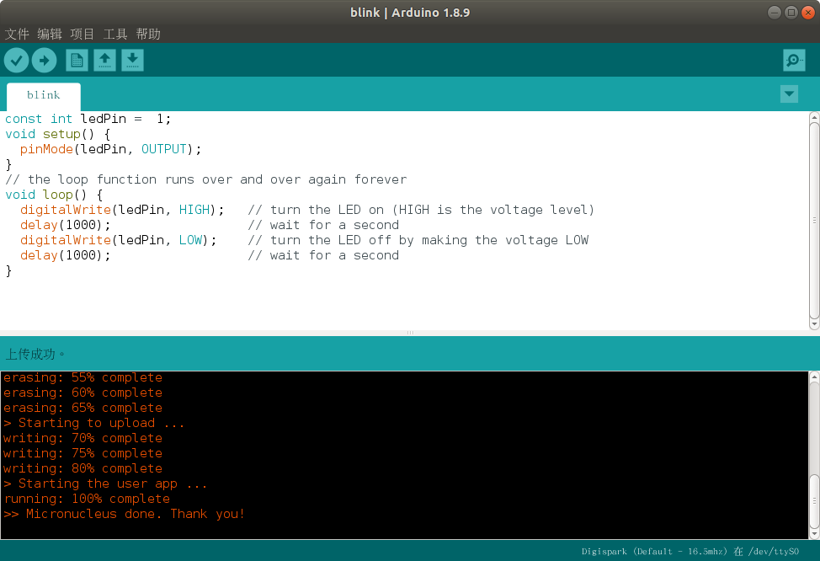
Task: Expand the tab options dropdown arrow
Action: 789,94
